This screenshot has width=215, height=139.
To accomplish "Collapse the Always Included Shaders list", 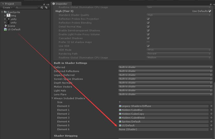I will pos(52,98).
